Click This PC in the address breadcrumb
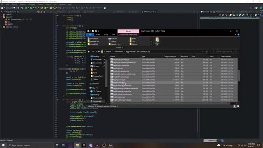Screen dimensions: 263x148 tap(108, 52)
